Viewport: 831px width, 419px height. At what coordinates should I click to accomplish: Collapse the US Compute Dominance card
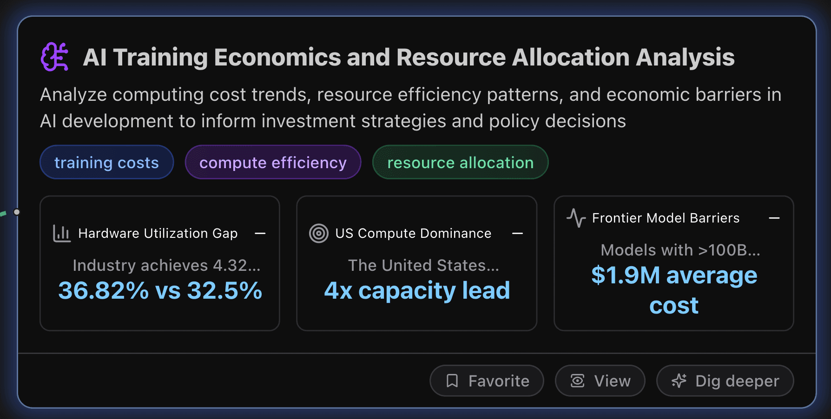tap(518, 233)
